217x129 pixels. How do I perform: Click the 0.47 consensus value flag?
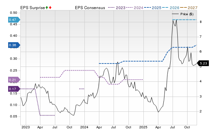click(x=14, y=20)
